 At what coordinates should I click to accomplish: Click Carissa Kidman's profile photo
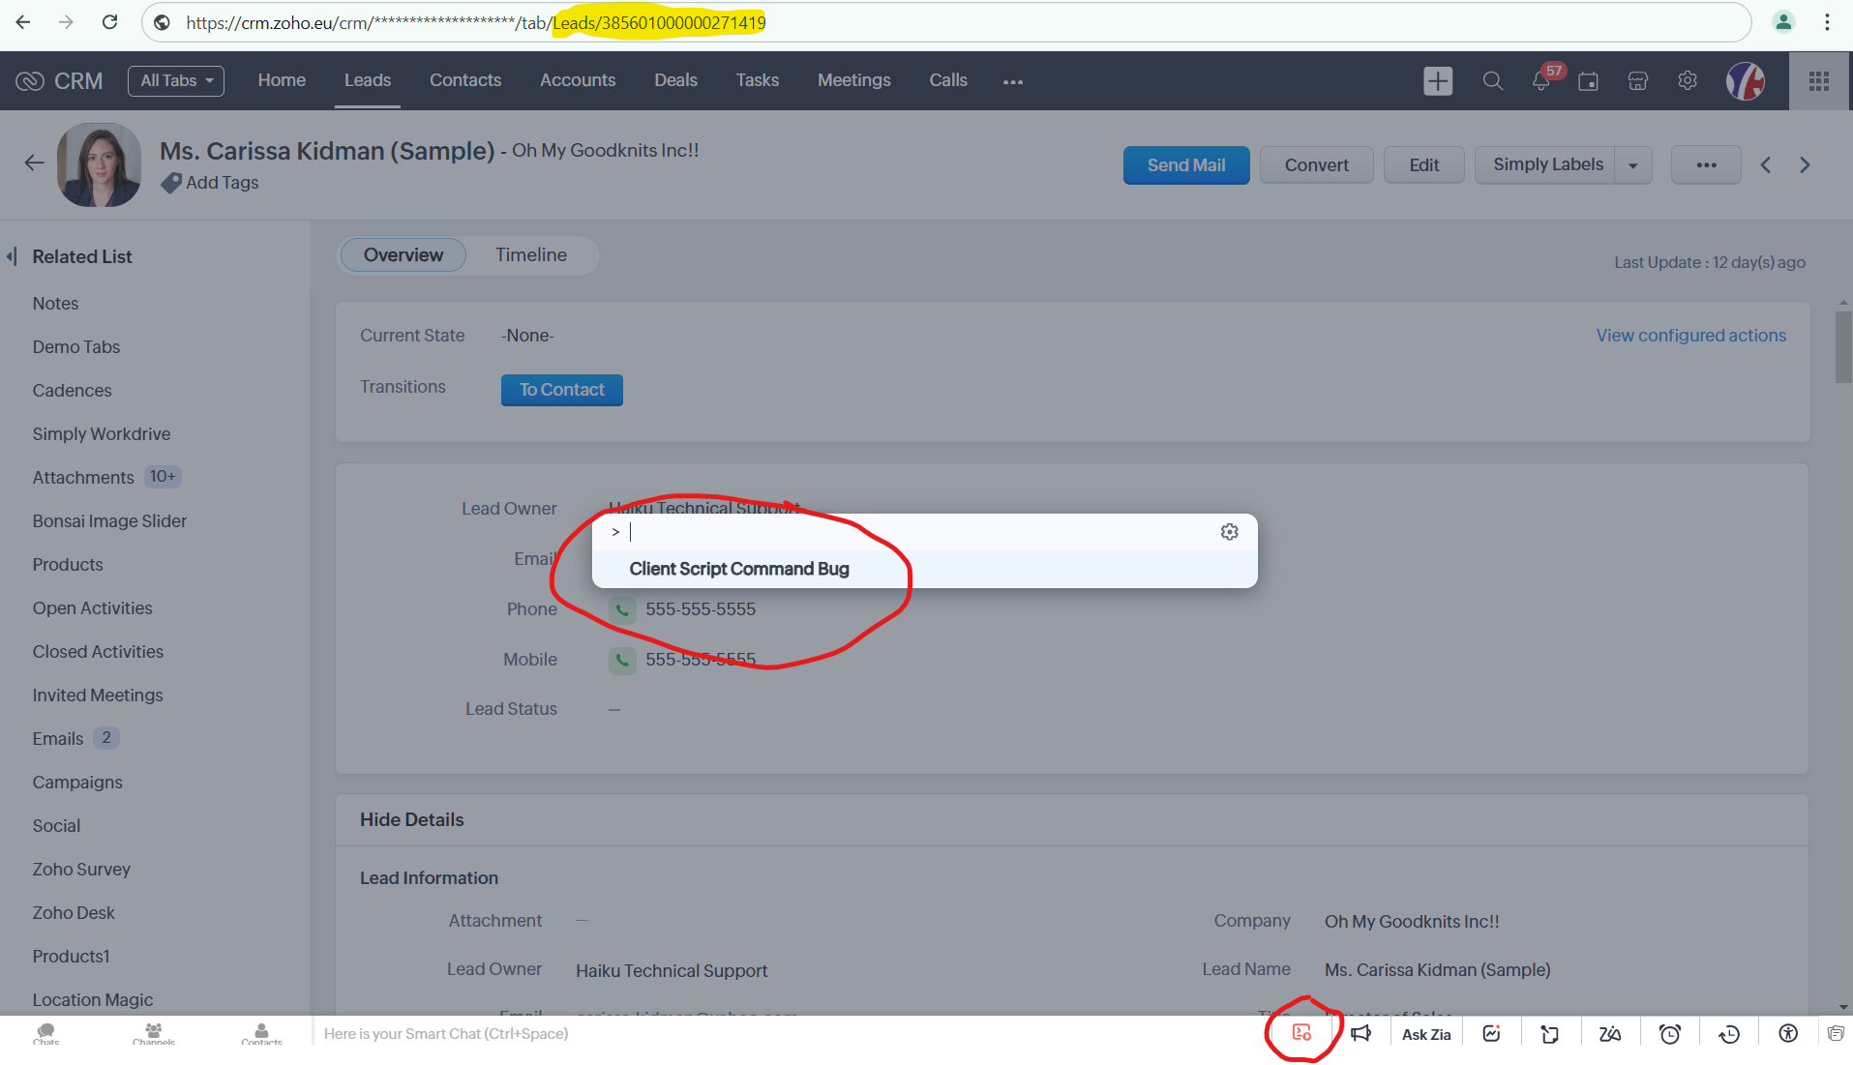click(99, 164)
